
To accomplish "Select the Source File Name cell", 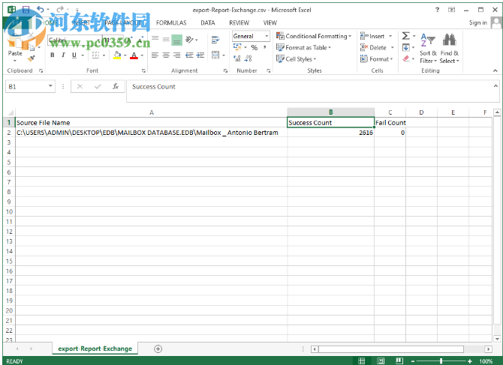I will 152,123.
